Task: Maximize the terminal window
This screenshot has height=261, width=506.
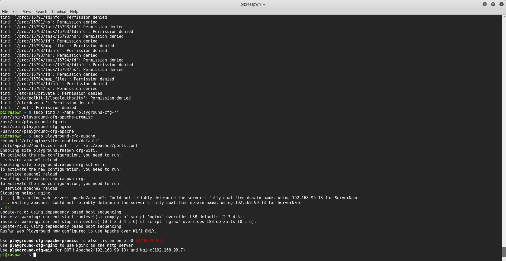Action: [493, 4]
